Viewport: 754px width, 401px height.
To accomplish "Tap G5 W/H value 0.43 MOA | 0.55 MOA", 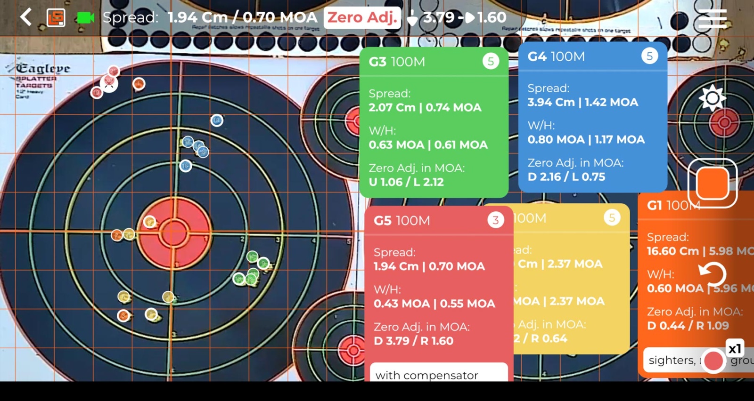I will [x=434, y=304].
